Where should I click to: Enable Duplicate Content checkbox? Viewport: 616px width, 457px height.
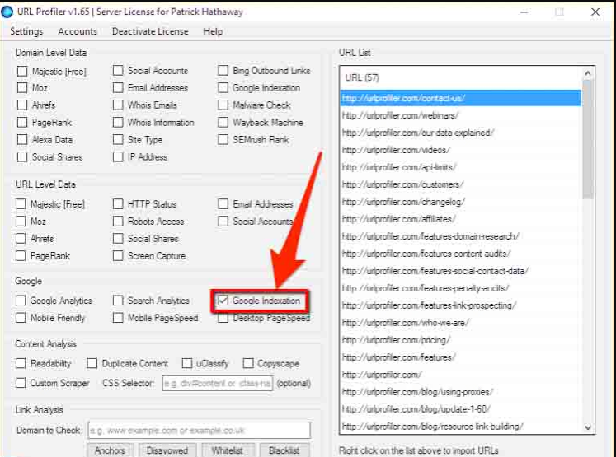[92, 364]
